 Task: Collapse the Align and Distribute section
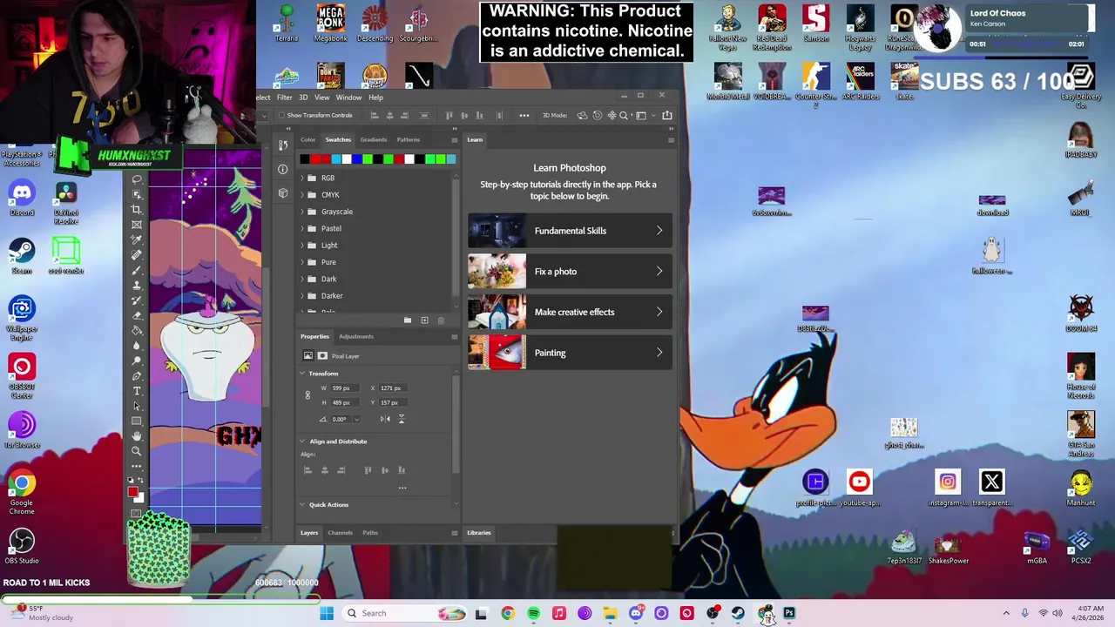tap(302, 442)
